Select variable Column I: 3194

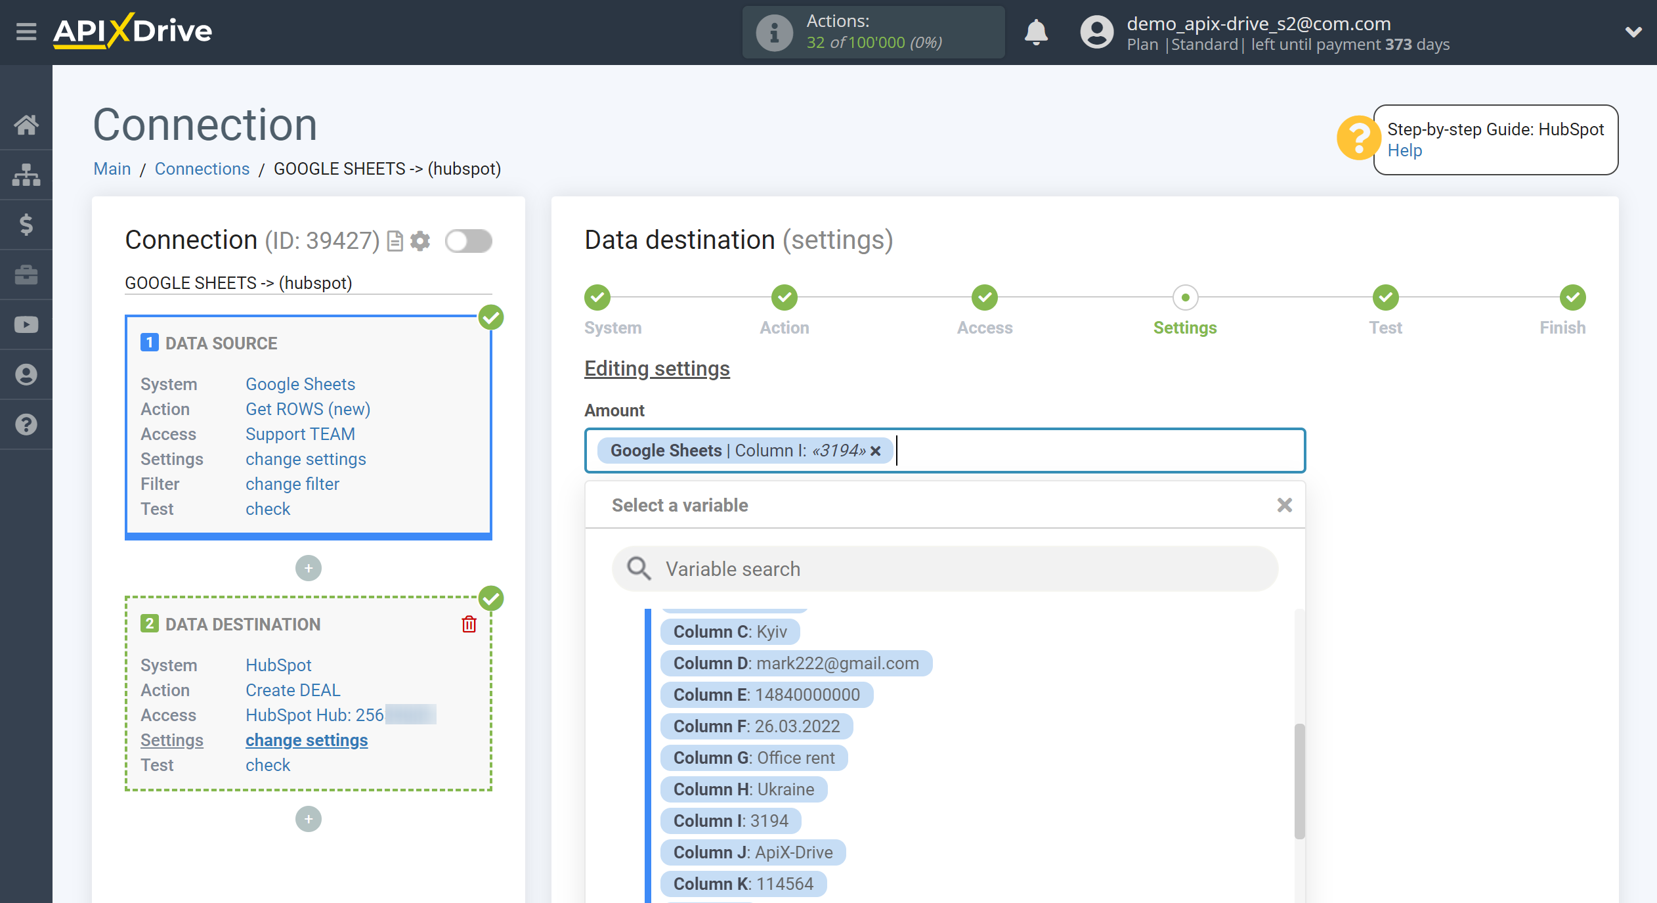coord(731,821)
